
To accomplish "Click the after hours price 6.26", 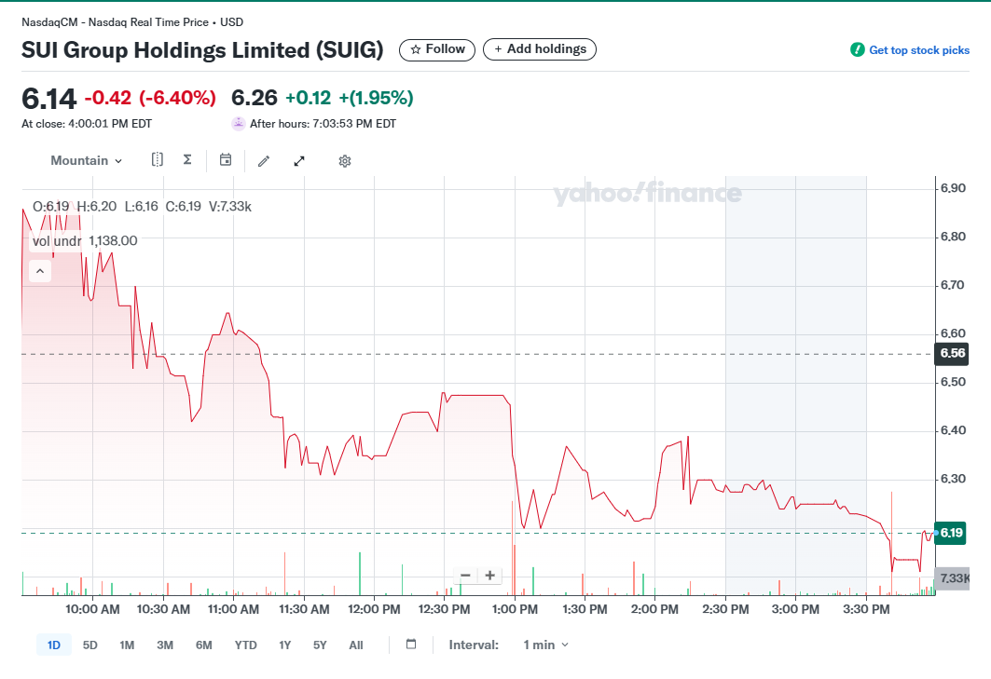I will pyautogui.click(x=255, y=98).
